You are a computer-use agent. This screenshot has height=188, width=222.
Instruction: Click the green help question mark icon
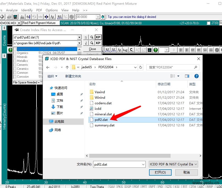(x=156, y=50)
